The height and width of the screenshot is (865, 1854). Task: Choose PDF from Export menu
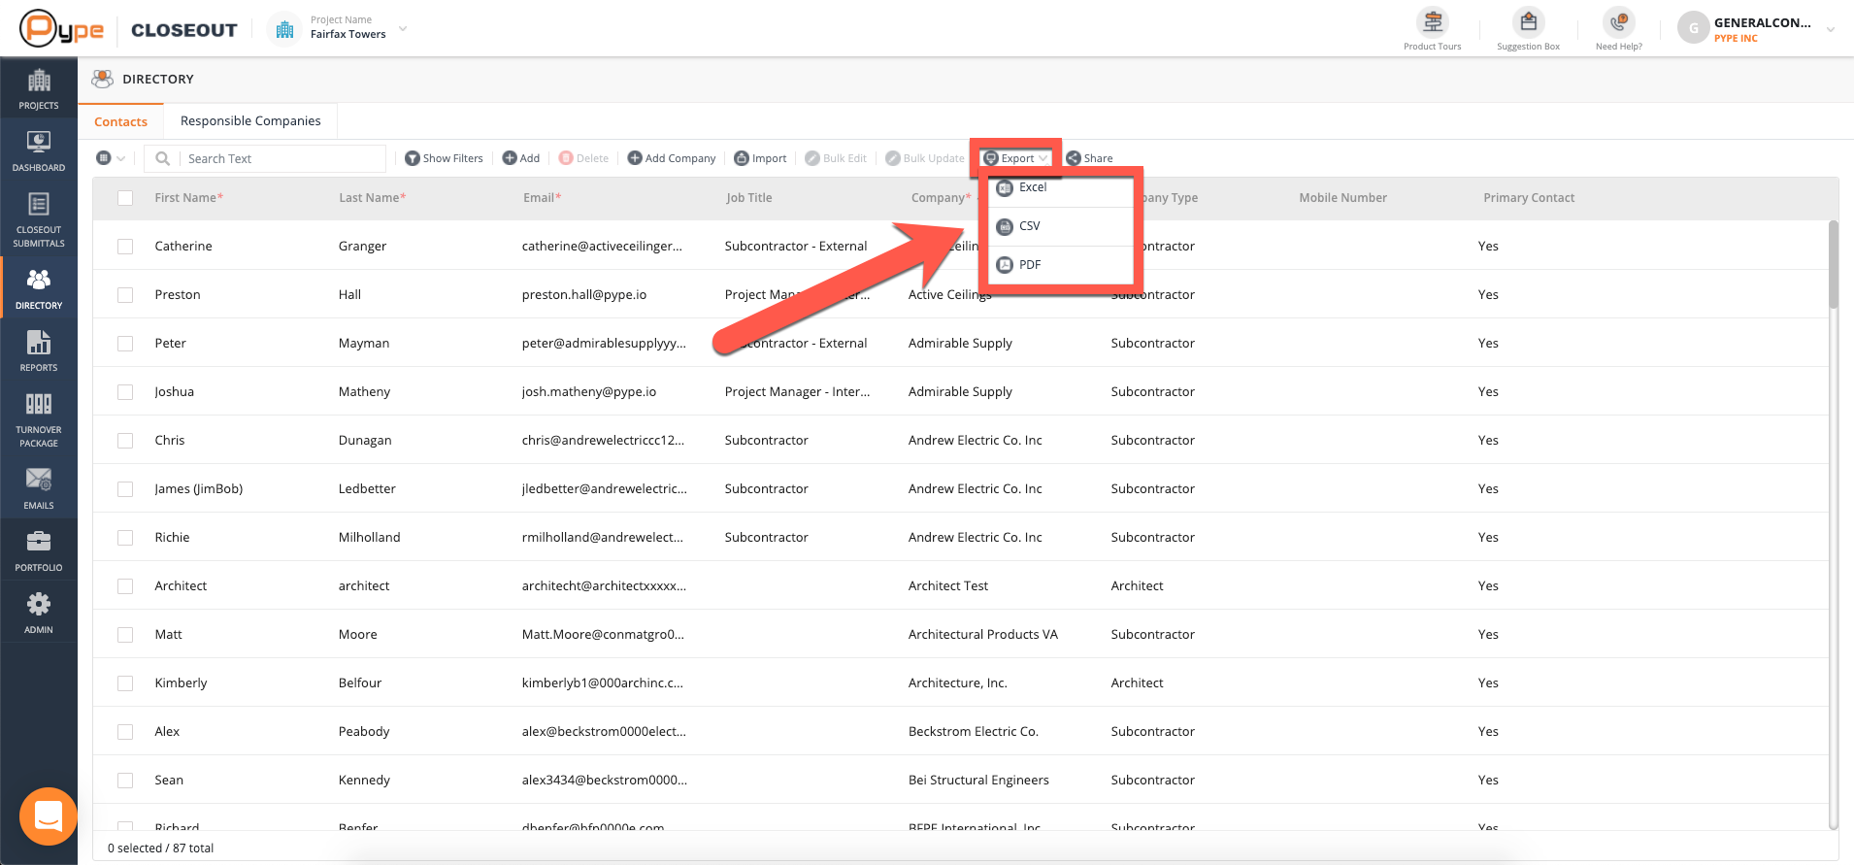[1061, 265]
